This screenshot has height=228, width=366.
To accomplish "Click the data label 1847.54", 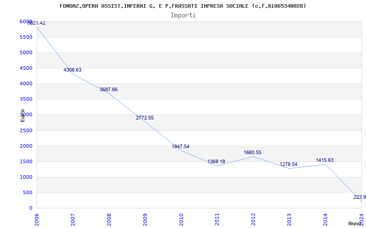I will (180, 146).
